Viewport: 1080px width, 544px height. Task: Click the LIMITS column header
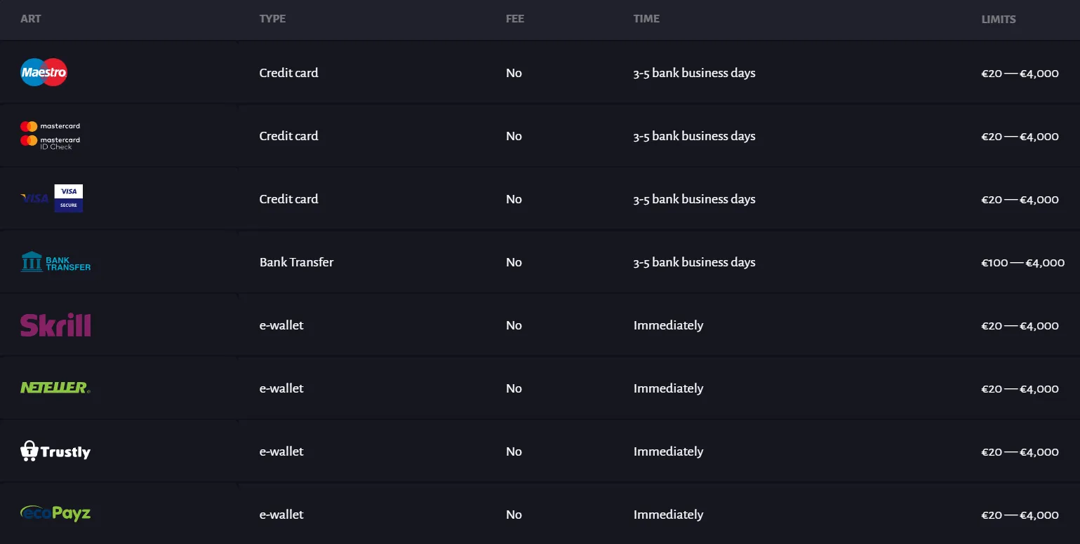coord(999,20)
